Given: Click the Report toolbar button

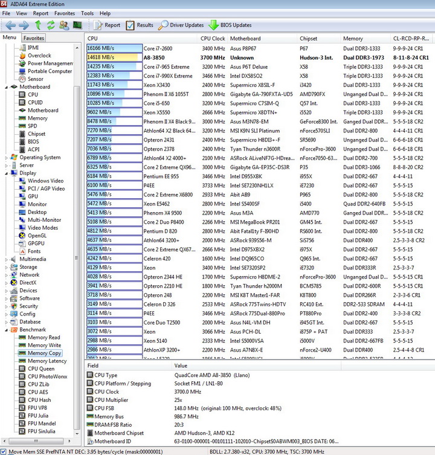Looking at the screenshot, I should click(107, 25).
